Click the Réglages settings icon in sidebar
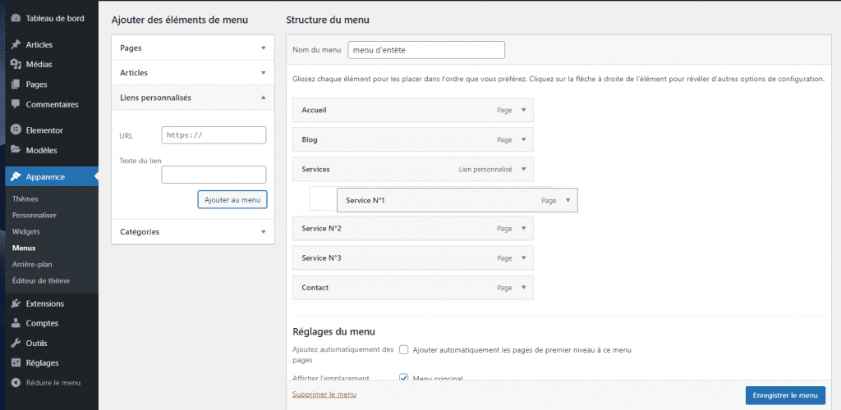 tap(16, 363)
